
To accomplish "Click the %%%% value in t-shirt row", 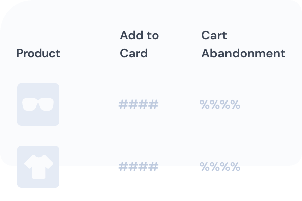I will point(220,166).
